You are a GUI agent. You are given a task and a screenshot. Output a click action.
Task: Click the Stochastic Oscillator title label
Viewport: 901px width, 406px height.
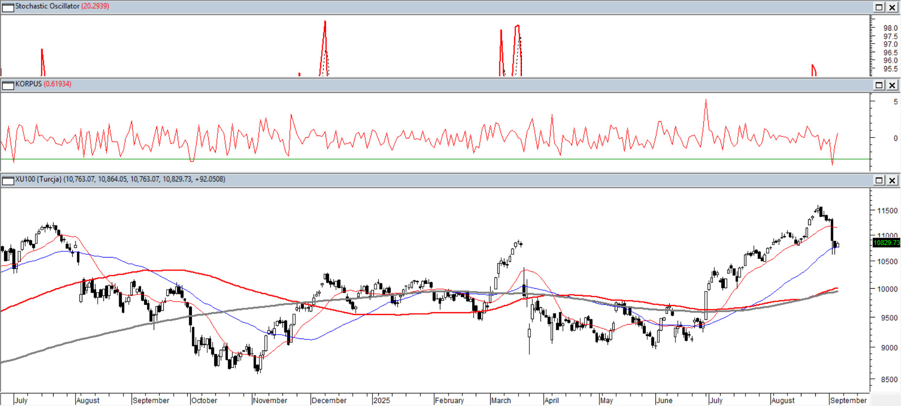coord(47,6)
